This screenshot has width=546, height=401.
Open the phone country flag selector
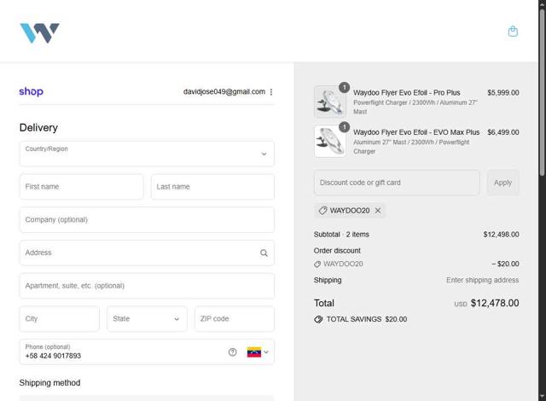[x=257, y=352]
